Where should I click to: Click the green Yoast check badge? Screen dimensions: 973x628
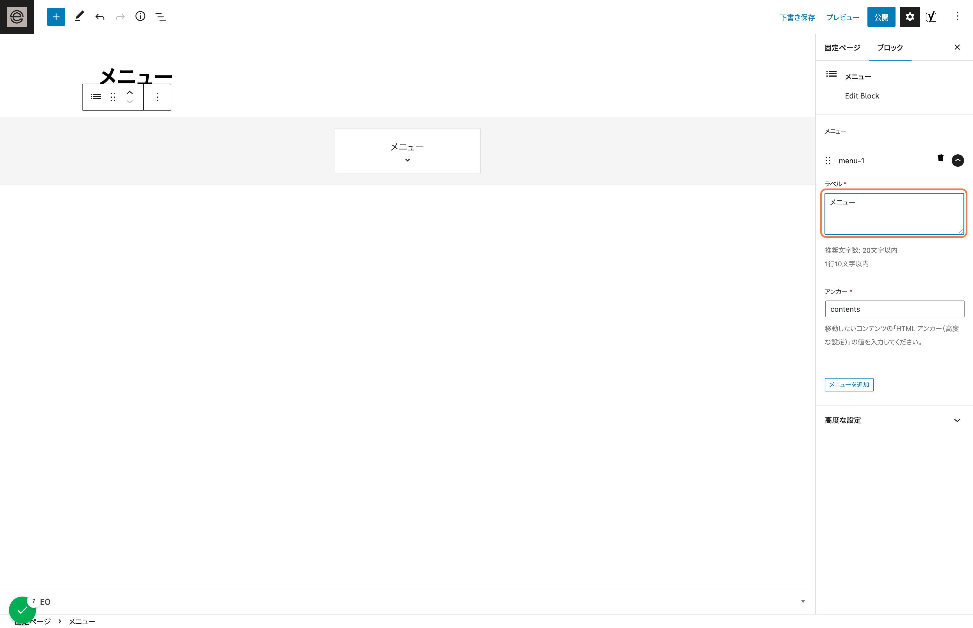point(22,610)
